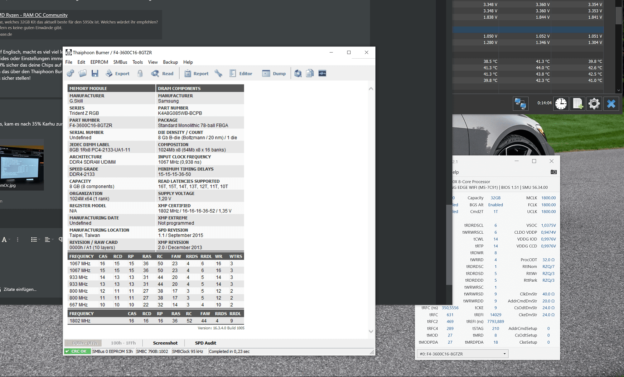Click the text alignment icon in forum editor
The height and width of the screenshot is (377, 624).
click(47, 240)
